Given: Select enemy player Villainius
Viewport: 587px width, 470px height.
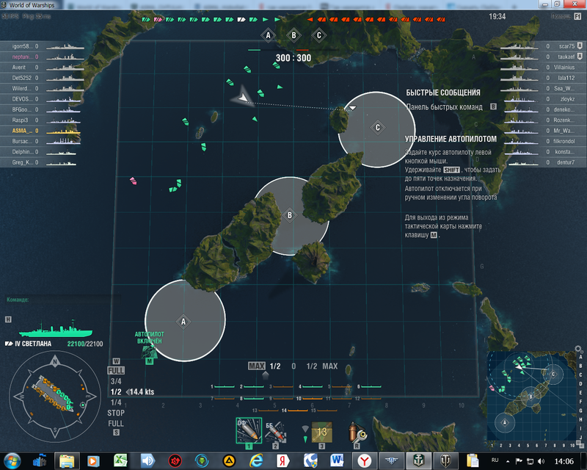Looking at the screenshot, I should pyautogui.click(x=543, y=67).
